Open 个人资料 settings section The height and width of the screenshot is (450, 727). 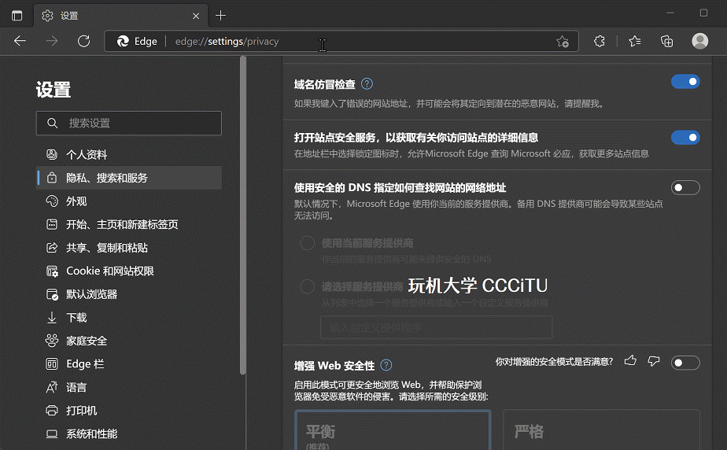(87, 155)
